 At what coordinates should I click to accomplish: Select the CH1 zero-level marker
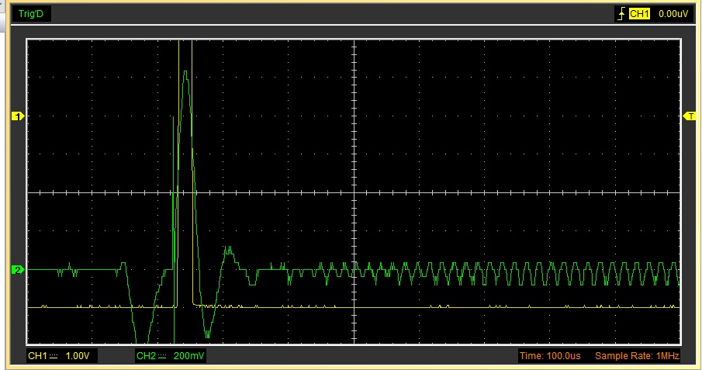[17, 116]
